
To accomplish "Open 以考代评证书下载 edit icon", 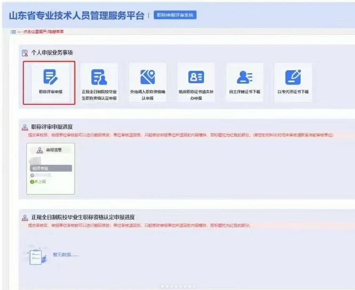I will pyautogui.click(x=293, y=77).
